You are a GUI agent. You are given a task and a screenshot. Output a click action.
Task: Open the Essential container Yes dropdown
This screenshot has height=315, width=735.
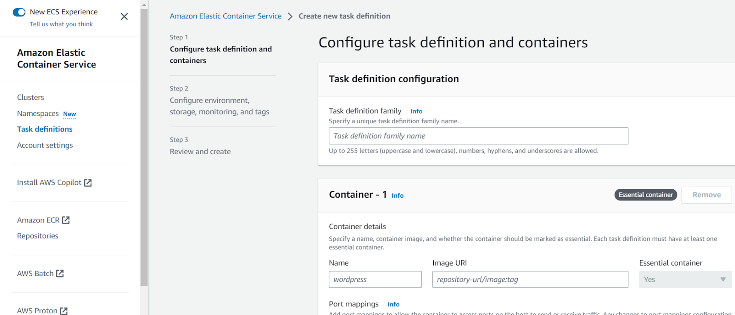tap(685, 279)
